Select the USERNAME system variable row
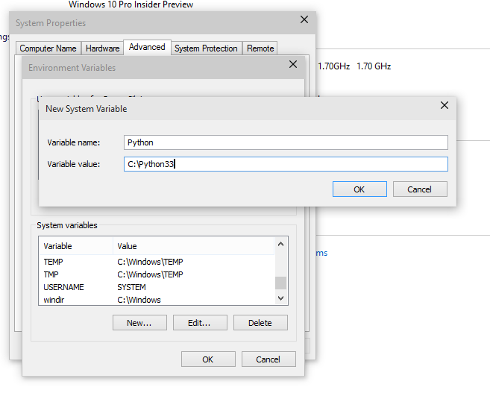The height and width of the screenshot is (396, 490). click(x=157, y=287)
